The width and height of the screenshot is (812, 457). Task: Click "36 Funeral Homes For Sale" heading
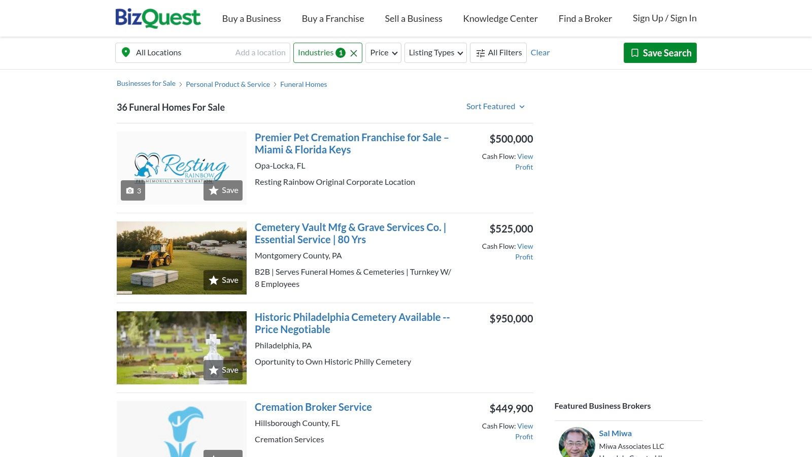171,107
